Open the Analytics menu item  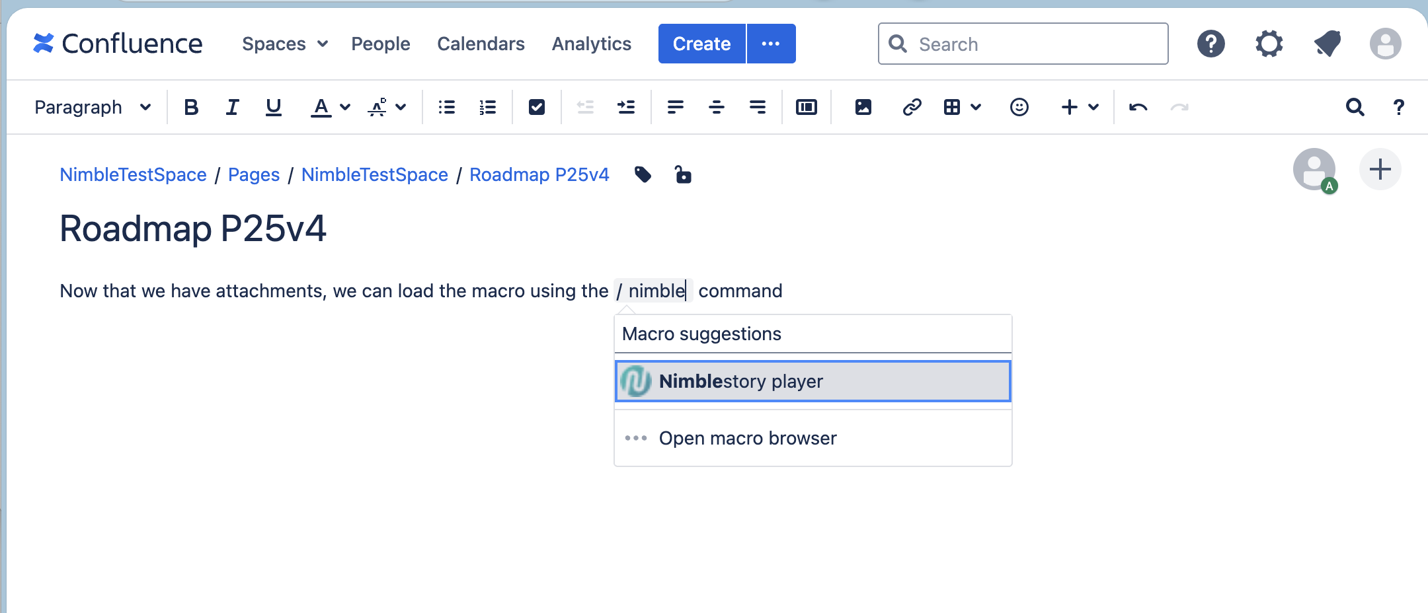(591, 44)
